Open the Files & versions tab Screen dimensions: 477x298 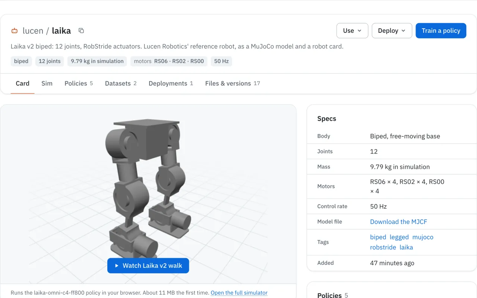click(x=233, y=83)
